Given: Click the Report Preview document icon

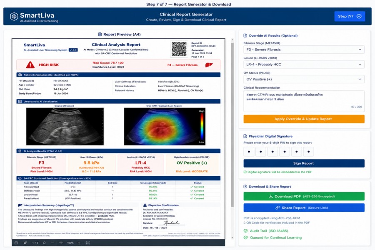Looking at the screenshot, I should pyautogui.click(x=100, y=35).
